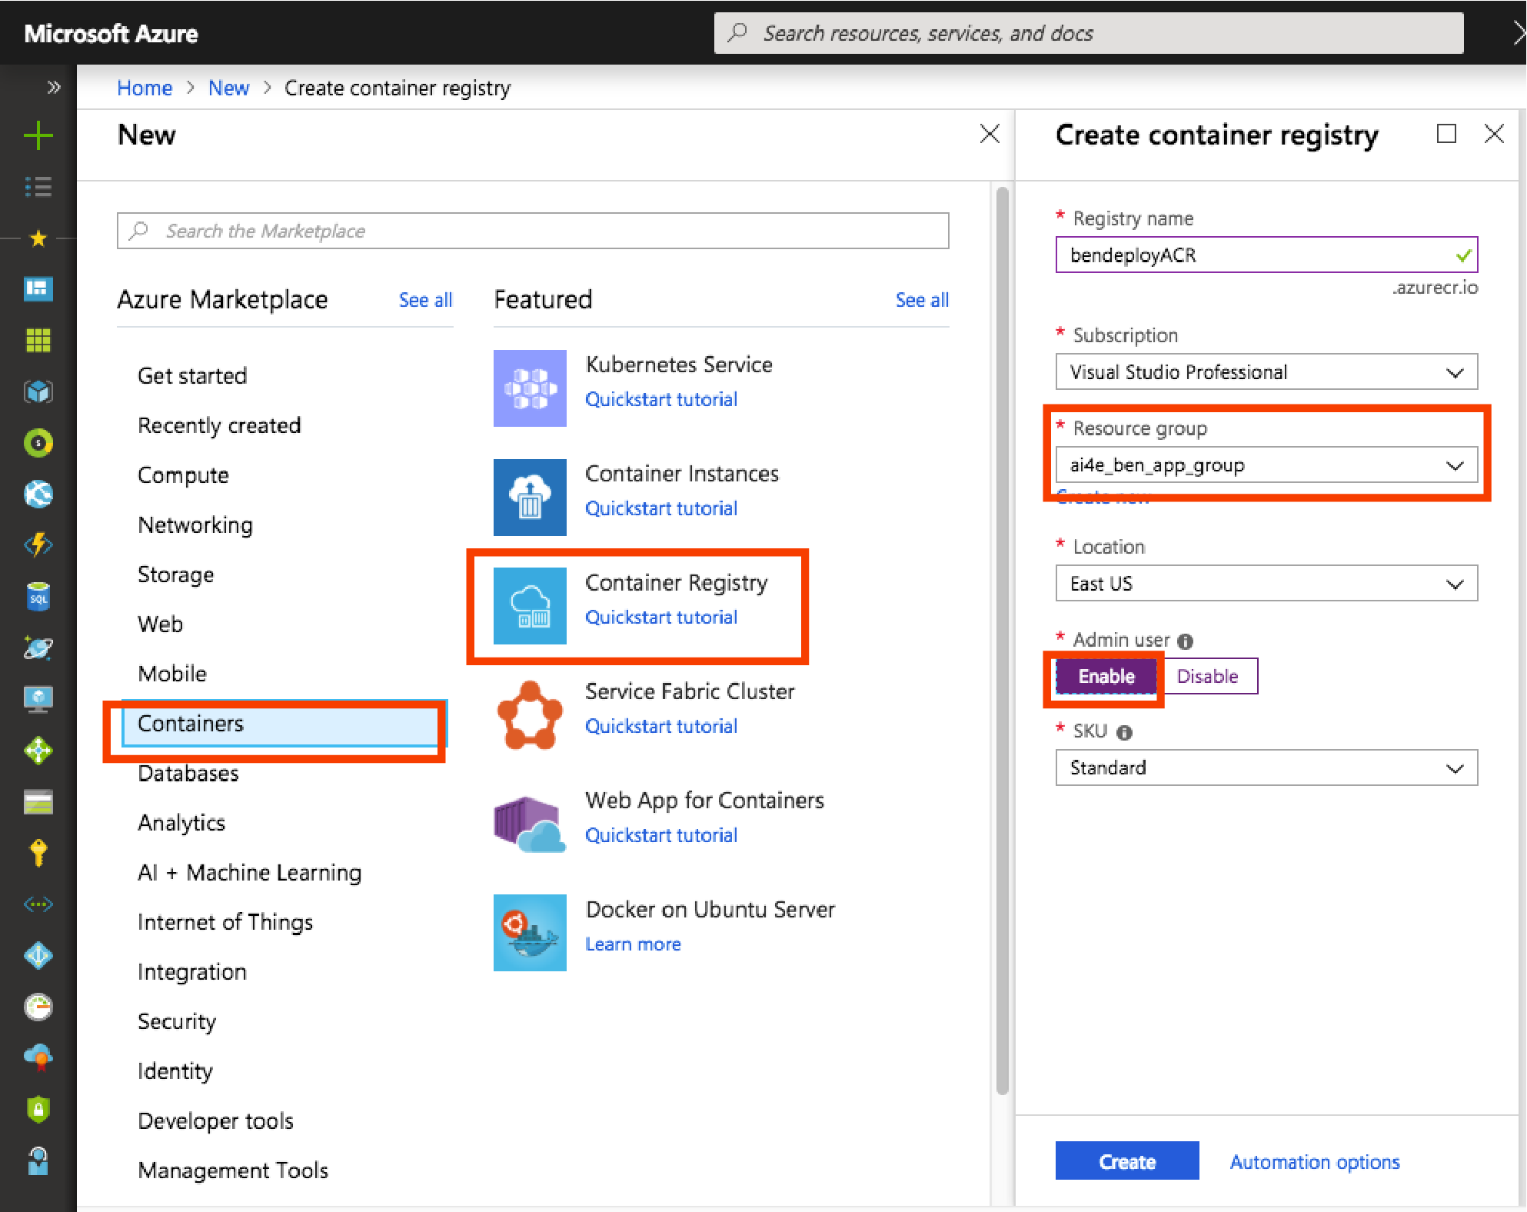Screen dimensions: 1527x1212
Task: Focus the Search the Marketplace field
Action: coord(533,231)
